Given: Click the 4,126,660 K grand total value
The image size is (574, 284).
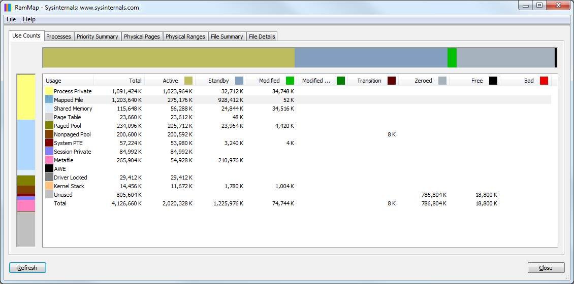Looking at the screenshot, I should click(x=126, y=203).
